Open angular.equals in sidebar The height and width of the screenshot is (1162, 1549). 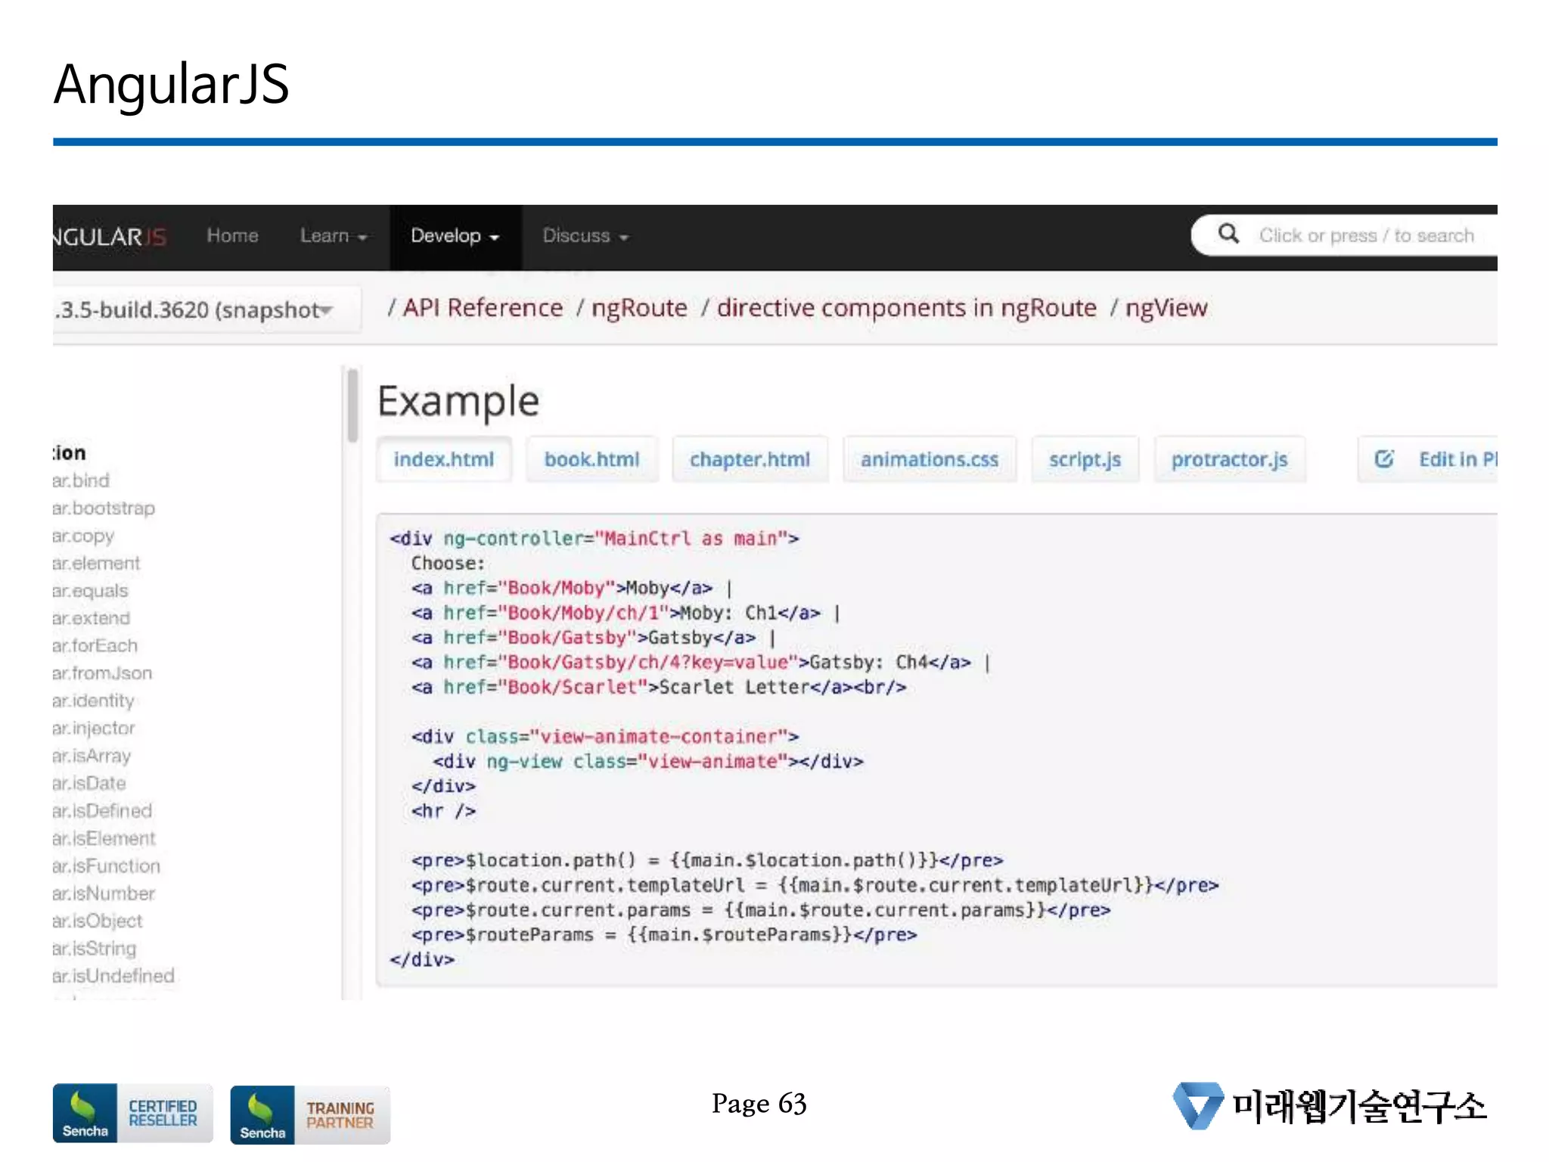coord(90,590)
